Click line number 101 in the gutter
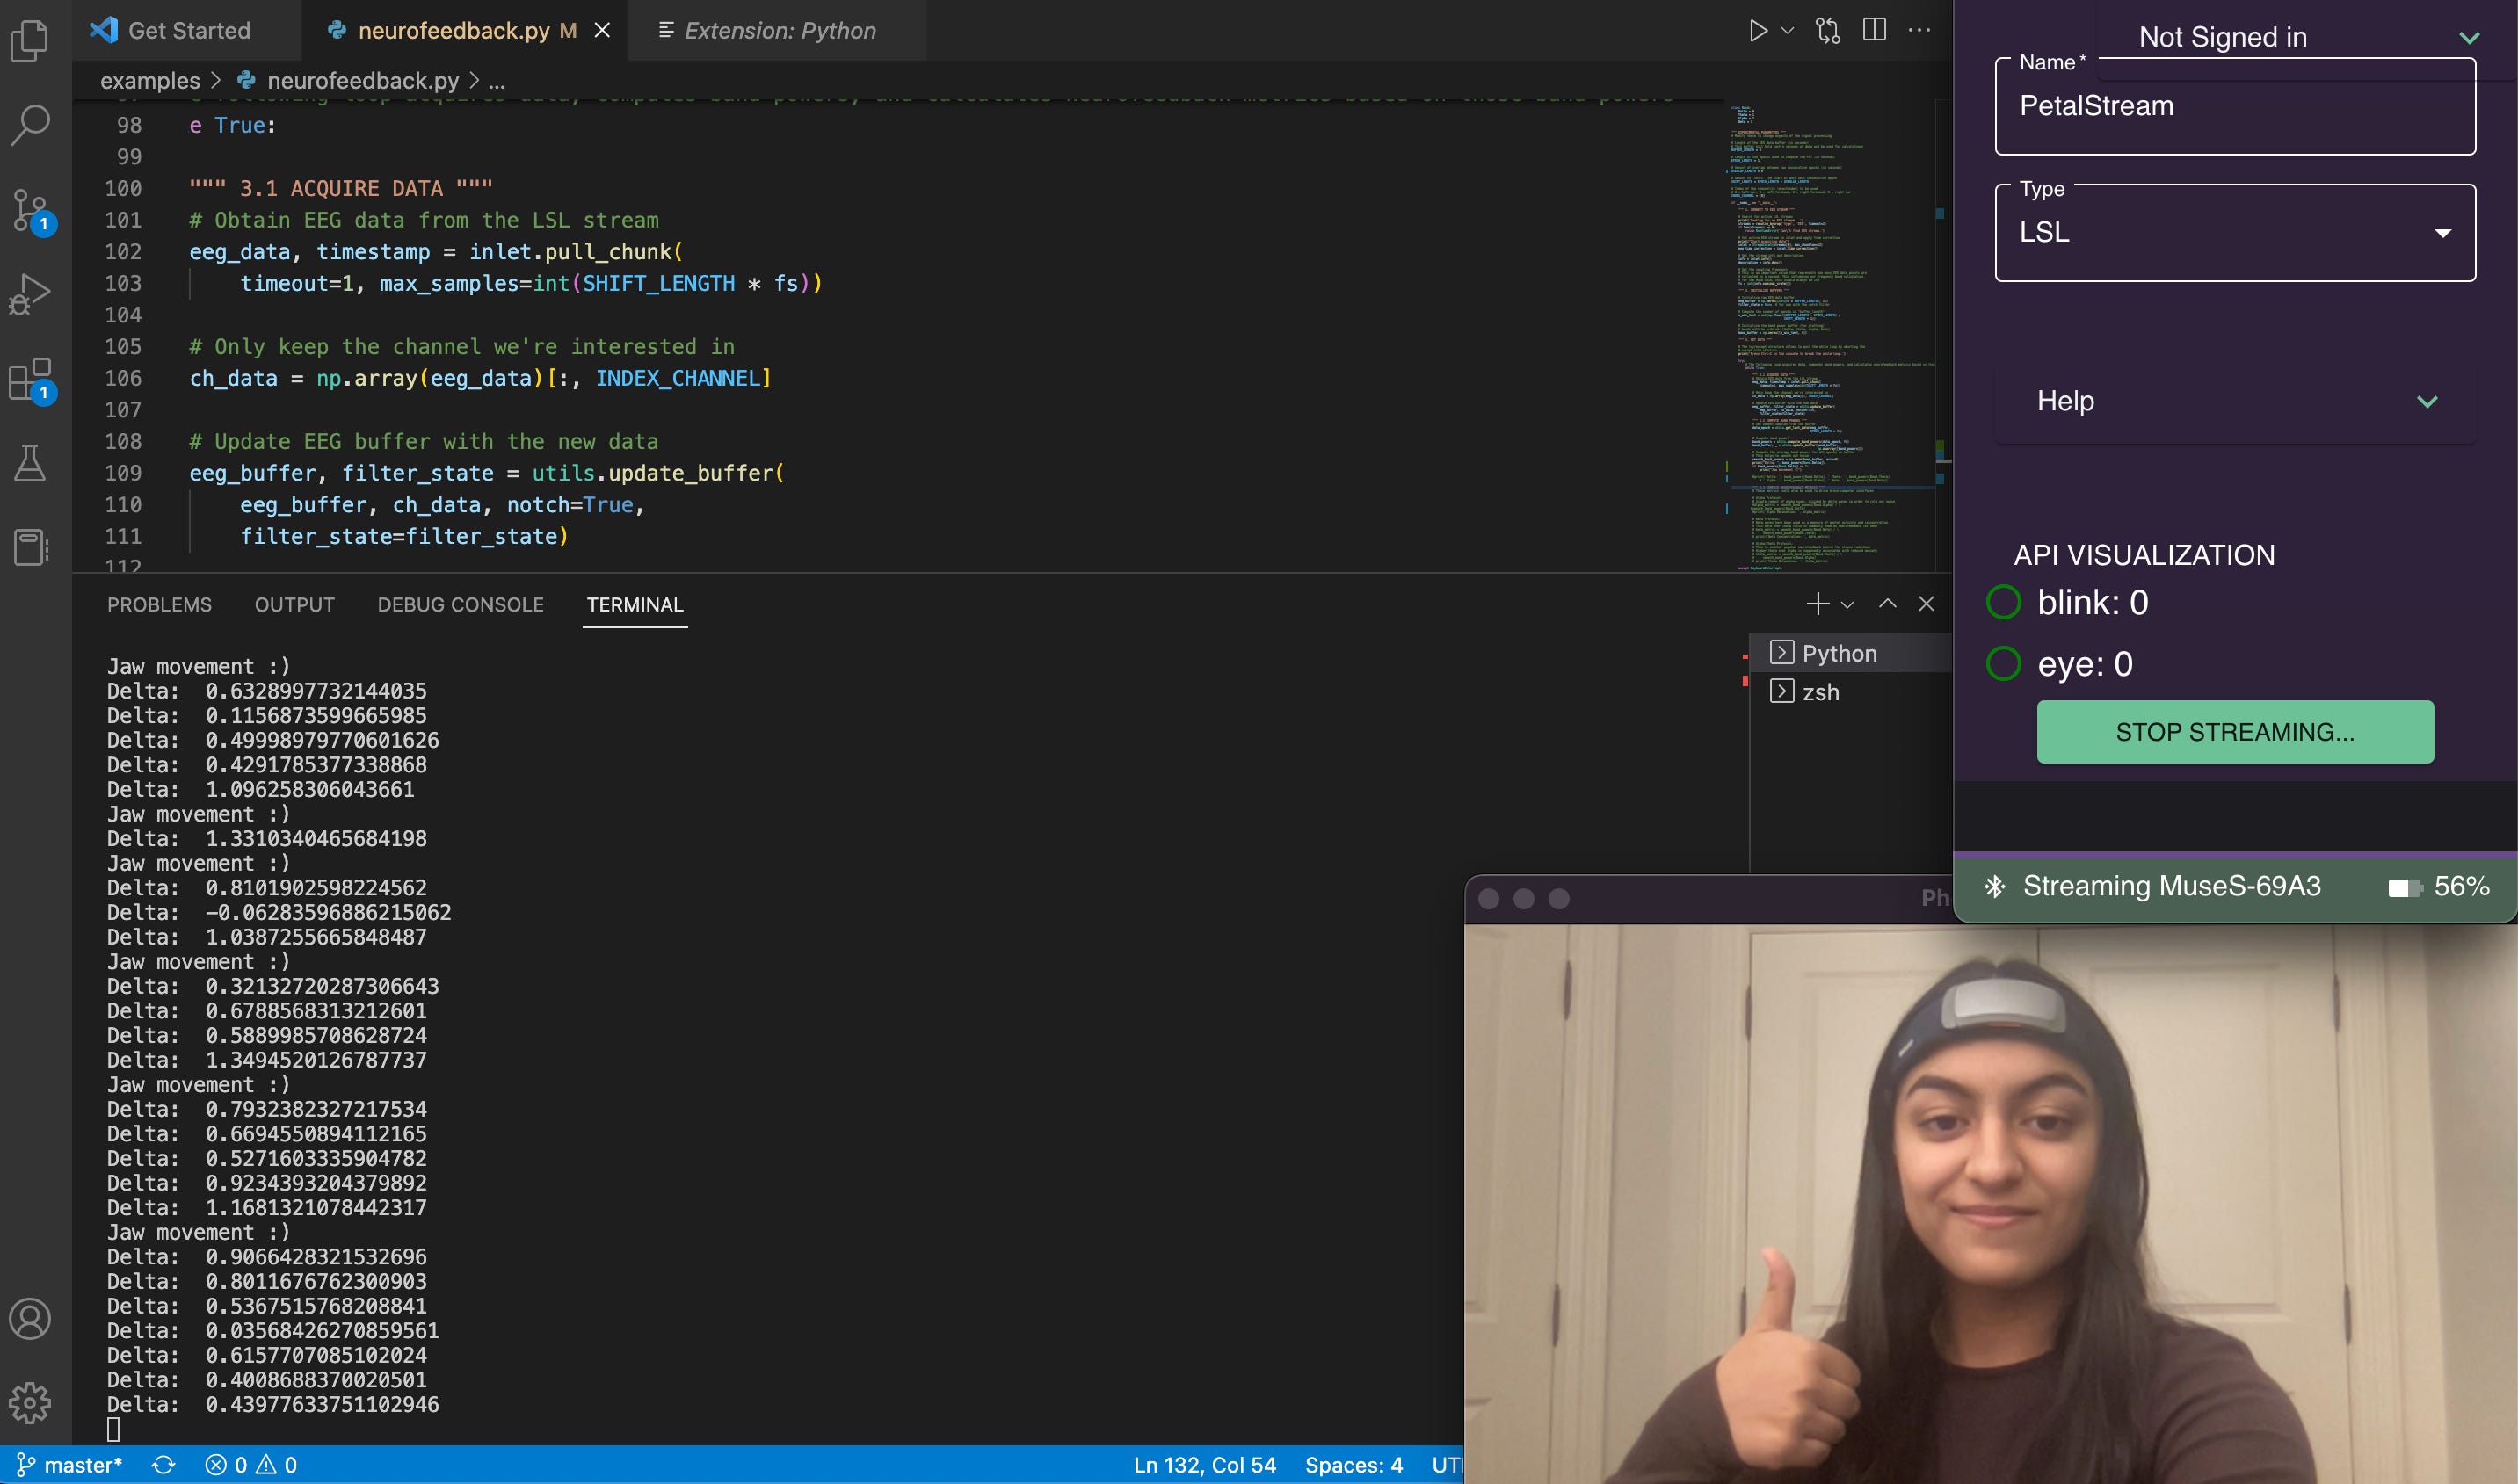 pos(123,220)
